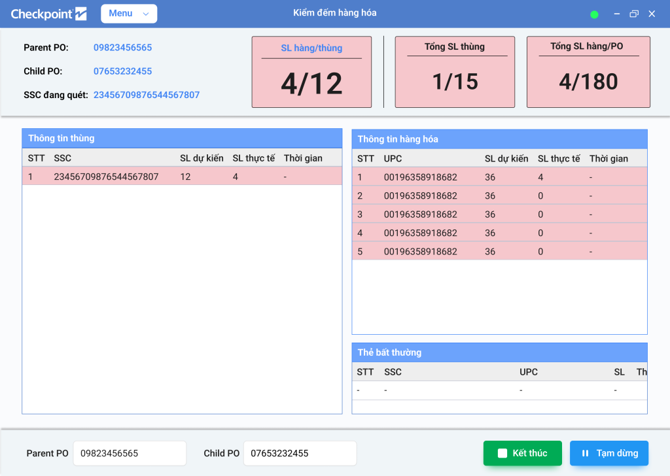Click the Tổng SL hàng/PO 4/180 card
Screen dimensions: 670x476
pyautogui.click(x=588, y=72)
